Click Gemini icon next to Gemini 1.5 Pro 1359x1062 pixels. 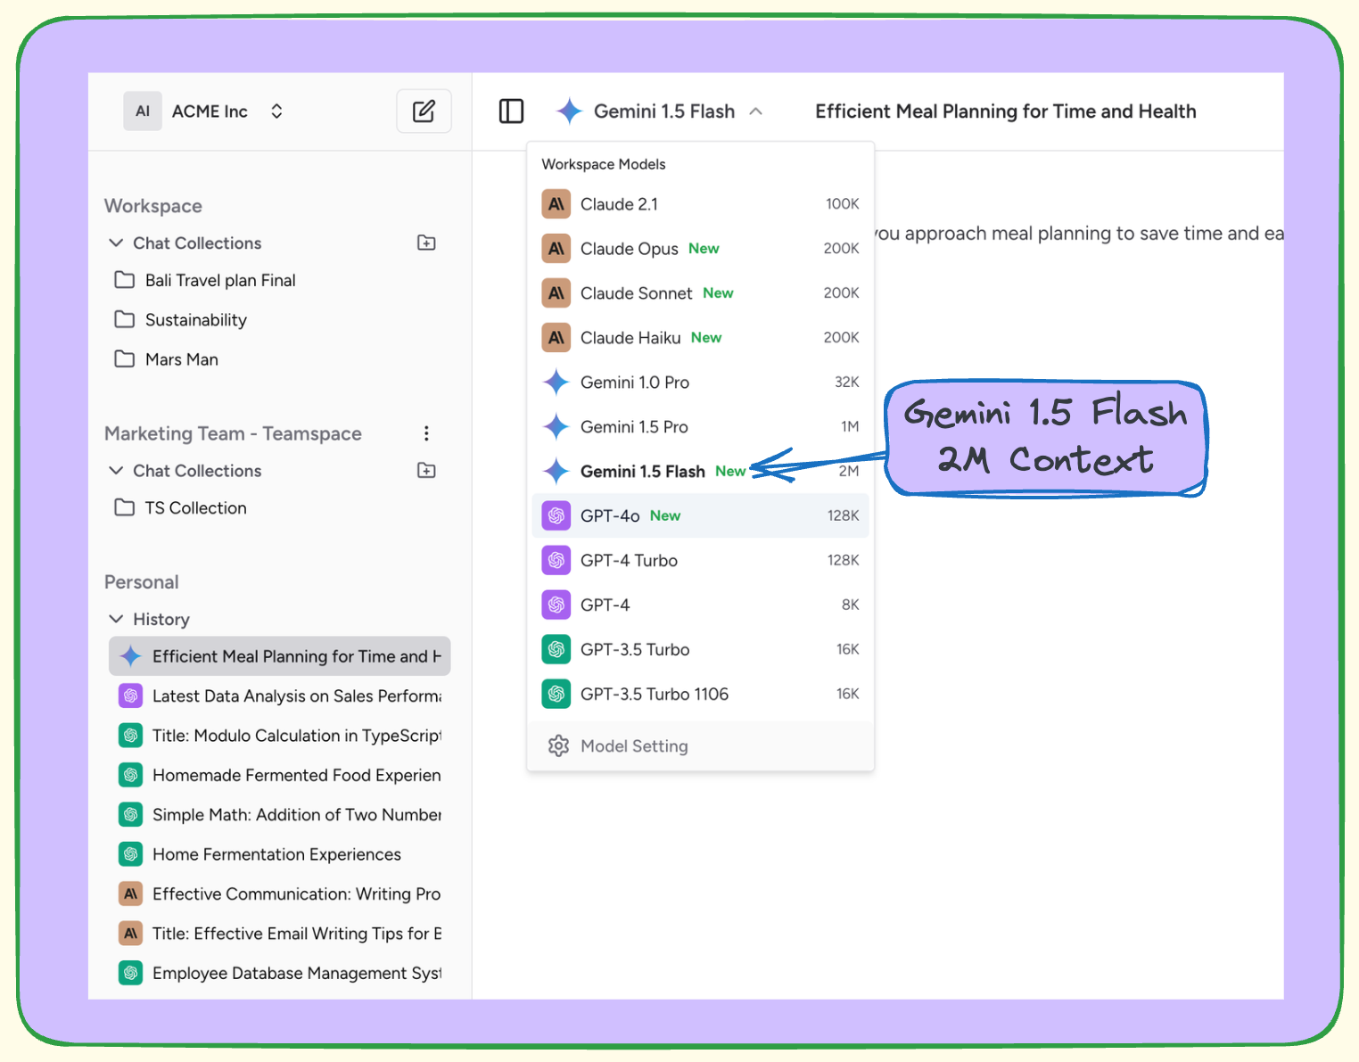[x=556, y=427]
